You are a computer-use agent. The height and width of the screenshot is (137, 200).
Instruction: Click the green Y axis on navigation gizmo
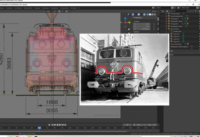point(130,23)
